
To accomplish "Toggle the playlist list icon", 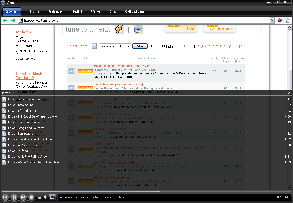I will 40,197.
